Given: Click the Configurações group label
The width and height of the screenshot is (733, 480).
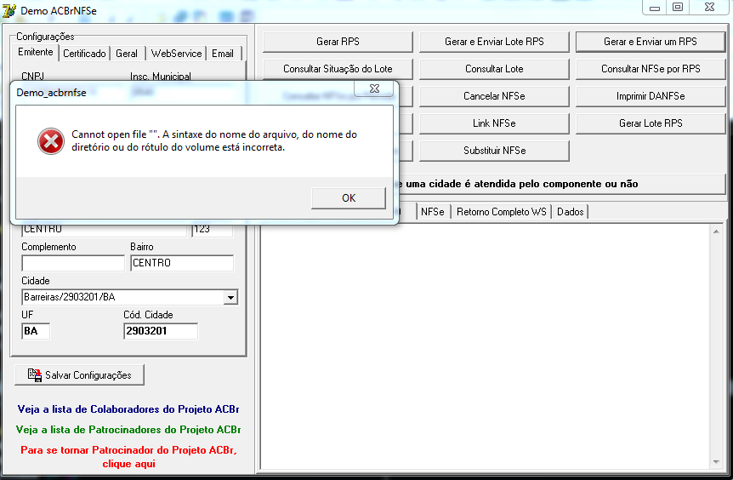Looking at the screenshot, I should (45, 37).
